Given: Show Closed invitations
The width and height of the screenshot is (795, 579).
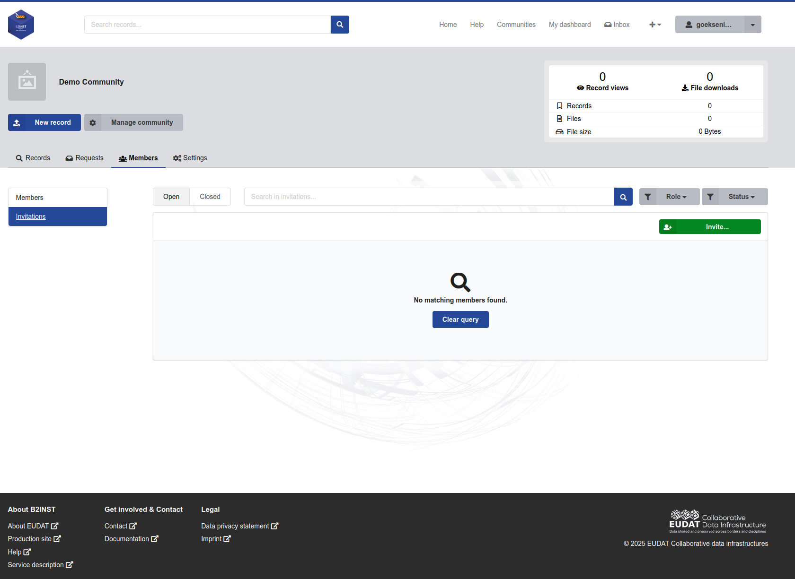Looking at the screenshot, I should [x=210, y=197].
